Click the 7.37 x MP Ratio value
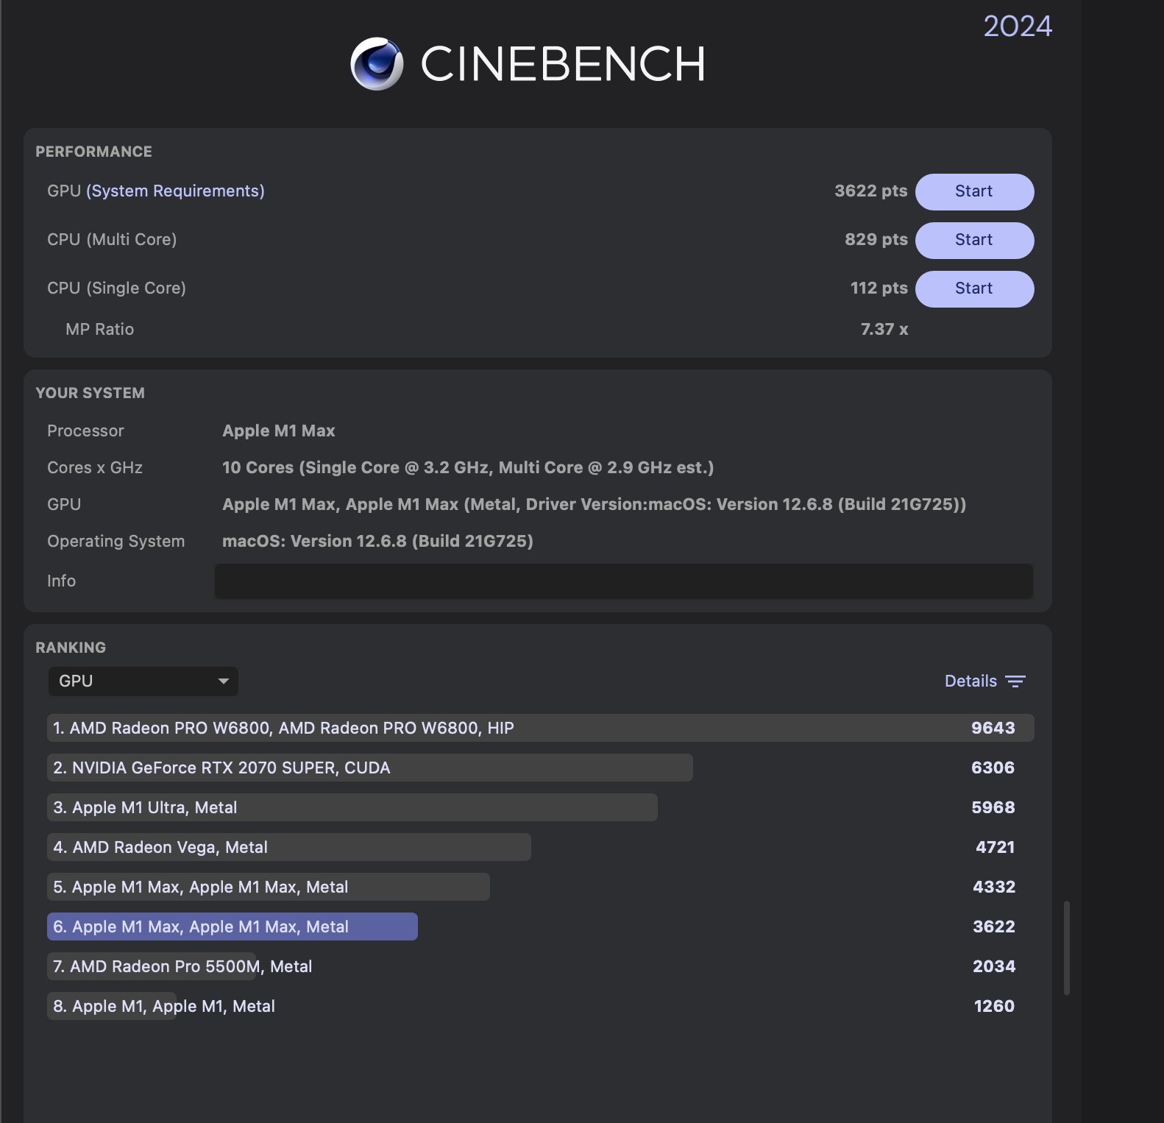Screen dimensions: 1164x1123 (884, 330)
